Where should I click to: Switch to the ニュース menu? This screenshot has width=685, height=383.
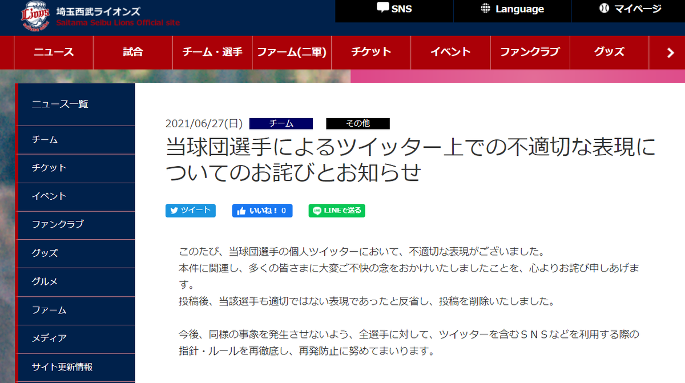(x=53, y=52)
